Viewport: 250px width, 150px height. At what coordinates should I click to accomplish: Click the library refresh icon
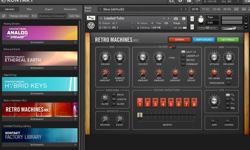coord(4,16)
